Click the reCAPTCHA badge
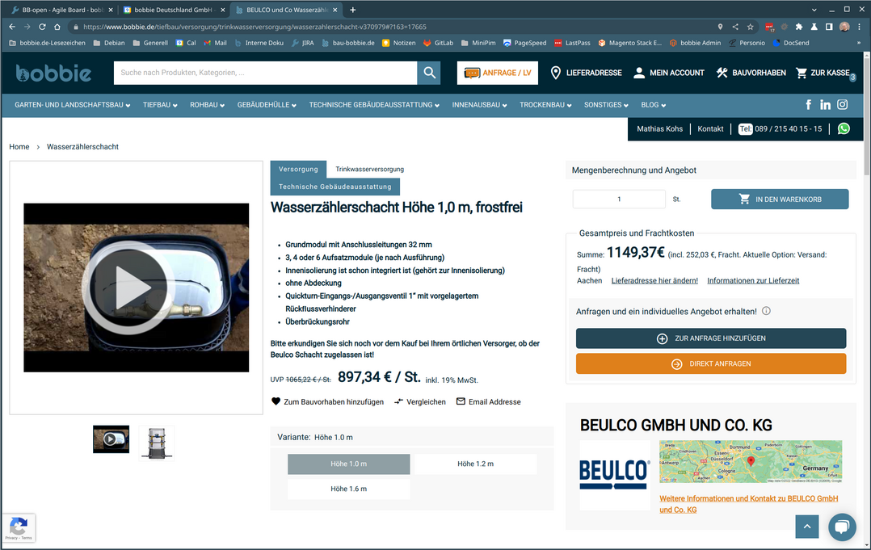Viewport: 871px width, 550px height. point(19,527)
